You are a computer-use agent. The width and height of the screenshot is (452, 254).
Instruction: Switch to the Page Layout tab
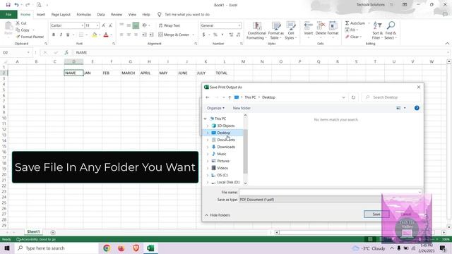pyautogui.click(x=61, y=14)
